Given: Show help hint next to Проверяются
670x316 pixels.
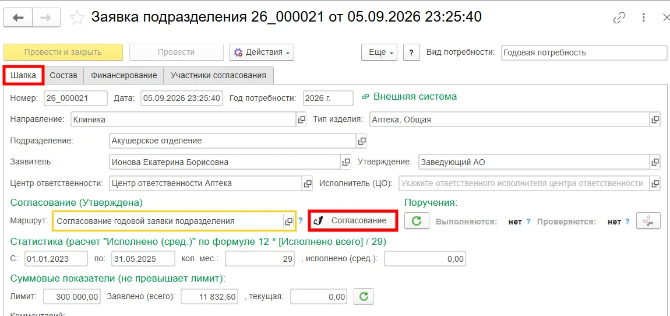Looking at the screenshot, I should pyautogui.click(x=627, y=222).
